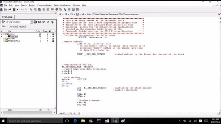Click scroll right arrow in project panel

[x=55, y=112]
